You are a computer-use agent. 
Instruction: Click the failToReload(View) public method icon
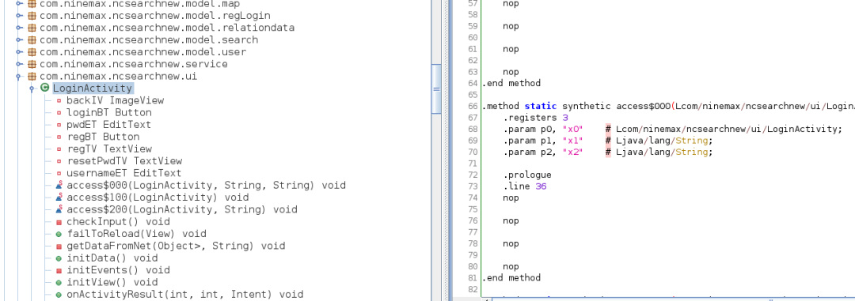(x=59, y=234)
